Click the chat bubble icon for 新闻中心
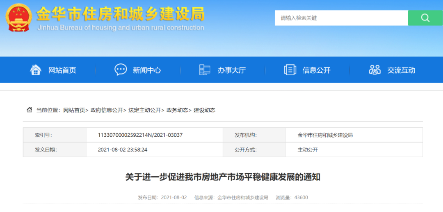Viewport: 443px width, 212px height. click(x=121, y=70)
